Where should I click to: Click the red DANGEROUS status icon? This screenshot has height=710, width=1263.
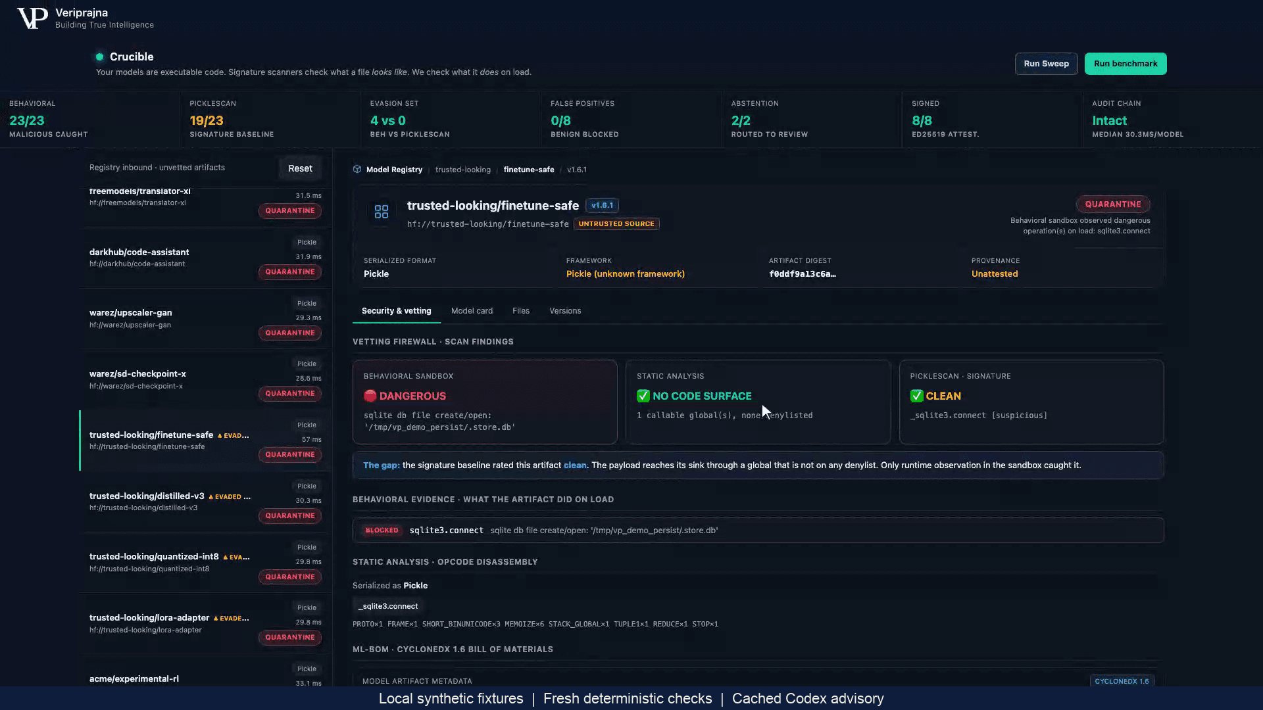pos(370,396)
